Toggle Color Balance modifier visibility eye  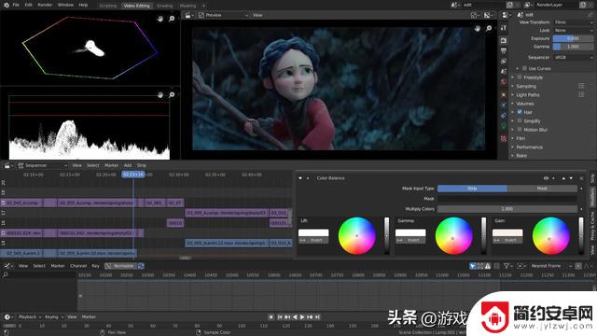tap(546, 178)
